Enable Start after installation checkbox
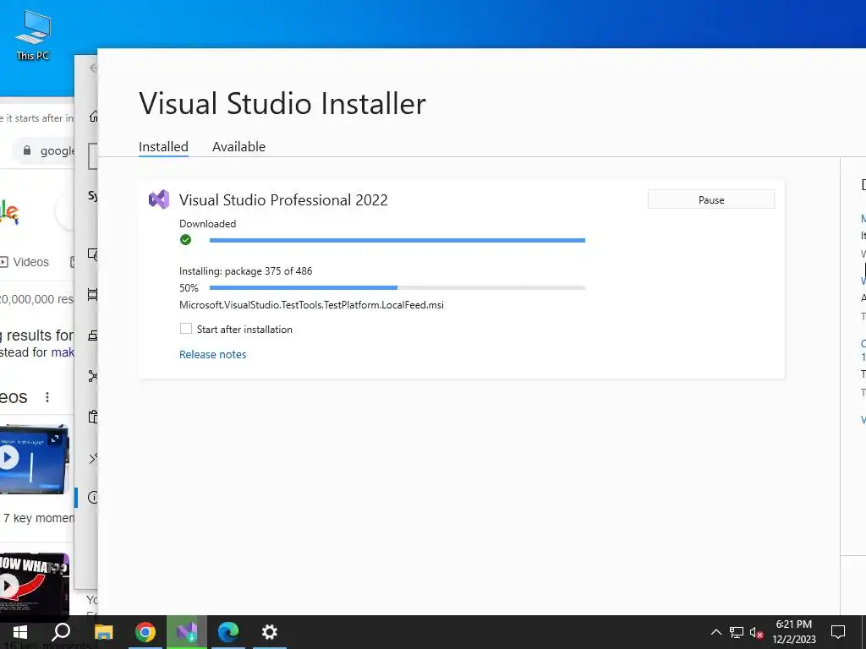The height and width of the screenshot is (649, 866). (x=186, y=329)
